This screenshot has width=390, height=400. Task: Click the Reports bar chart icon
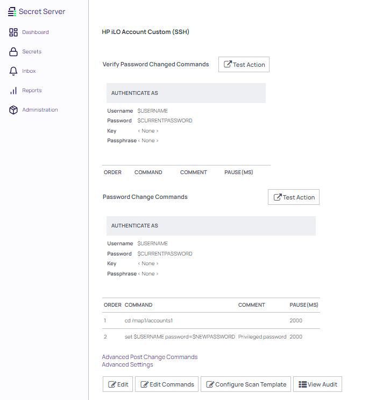tap(13, 91)
